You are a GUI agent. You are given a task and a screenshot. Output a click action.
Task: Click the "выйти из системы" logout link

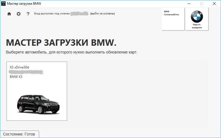pos(102,14)
